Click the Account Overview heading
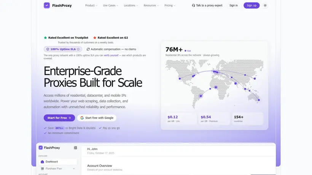This screenshot has height=175, width=312. [x=99, y=166]
